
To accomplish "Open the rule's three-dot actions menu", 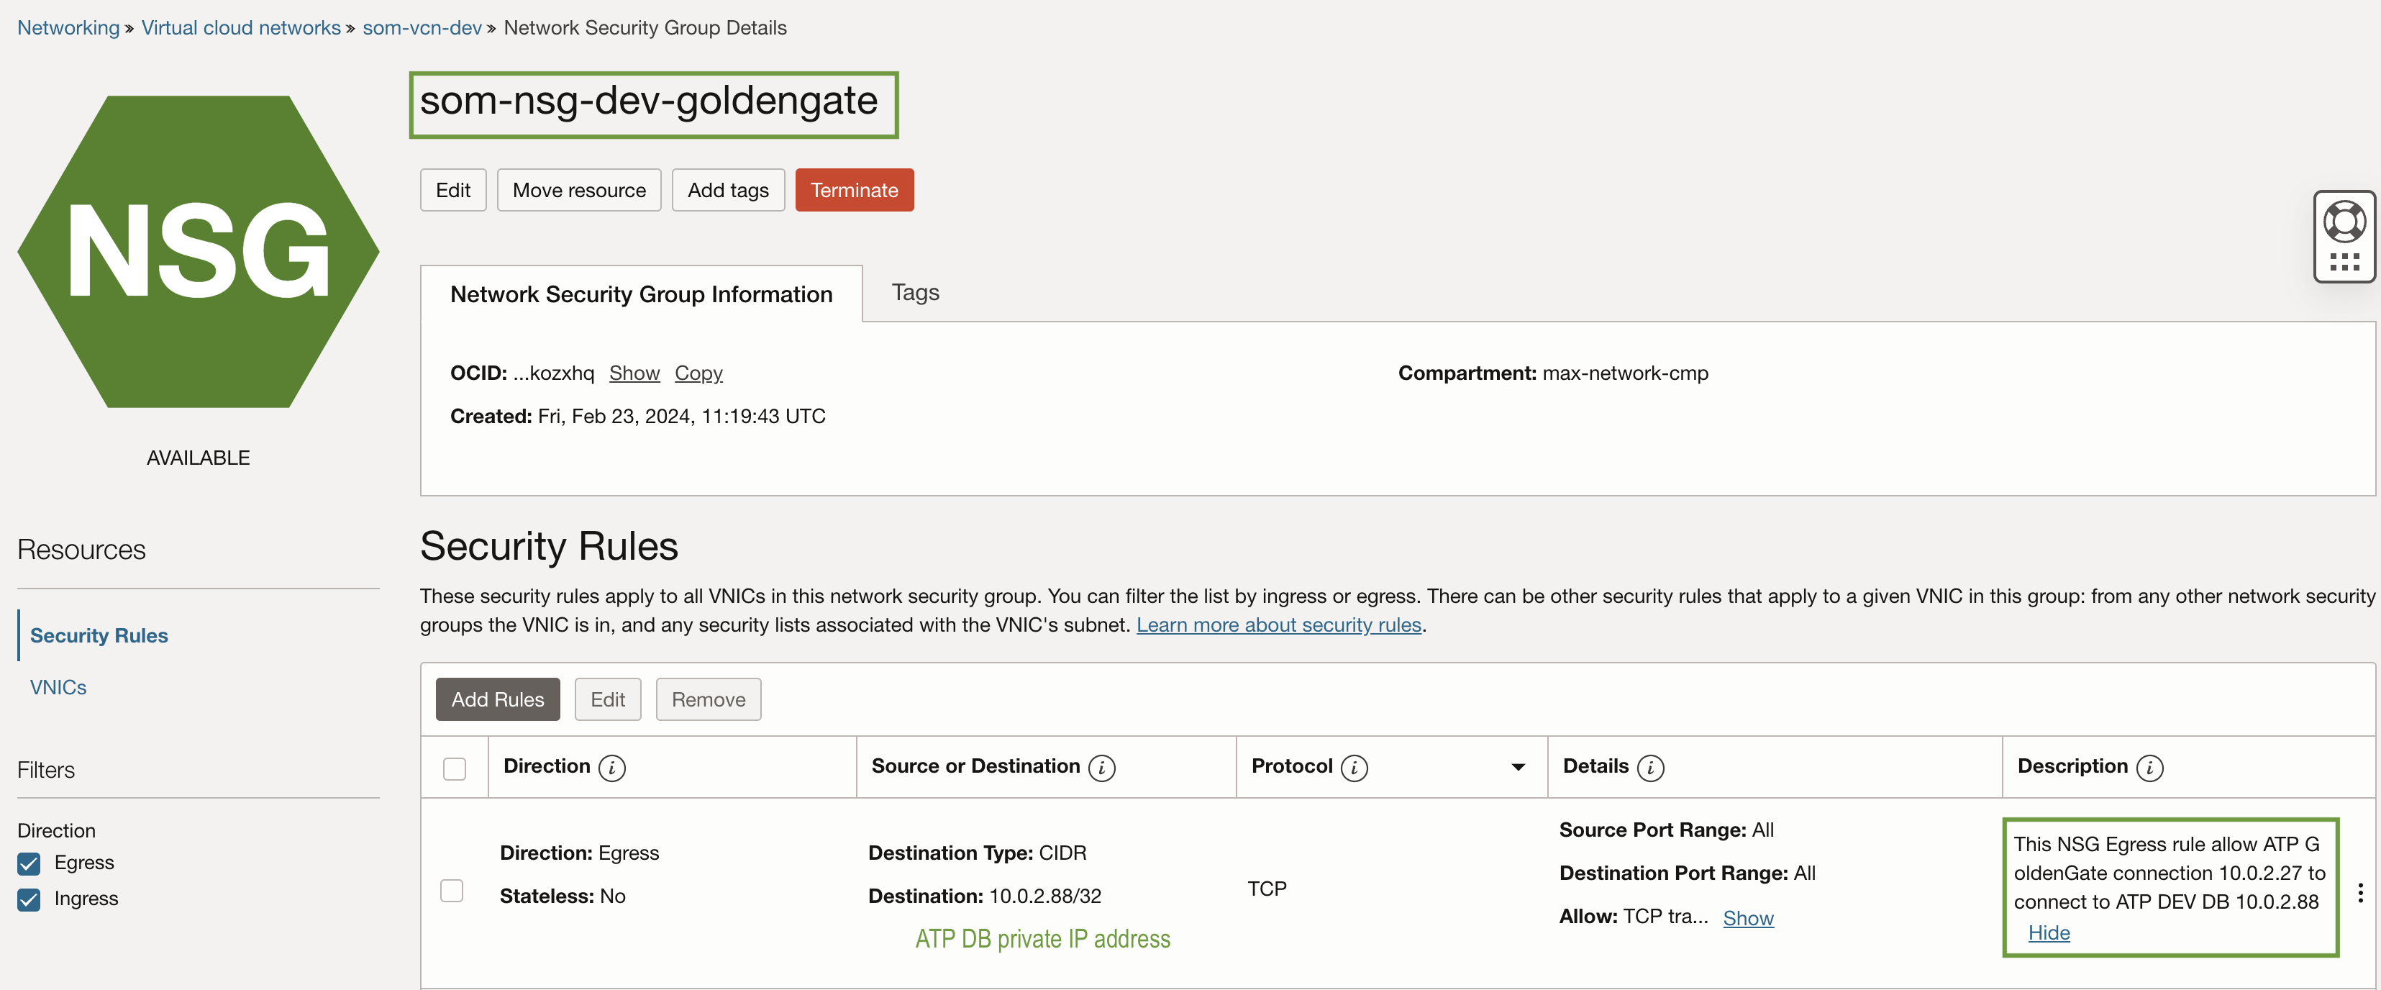I will pyautogui.click(x=2359, y=892).
